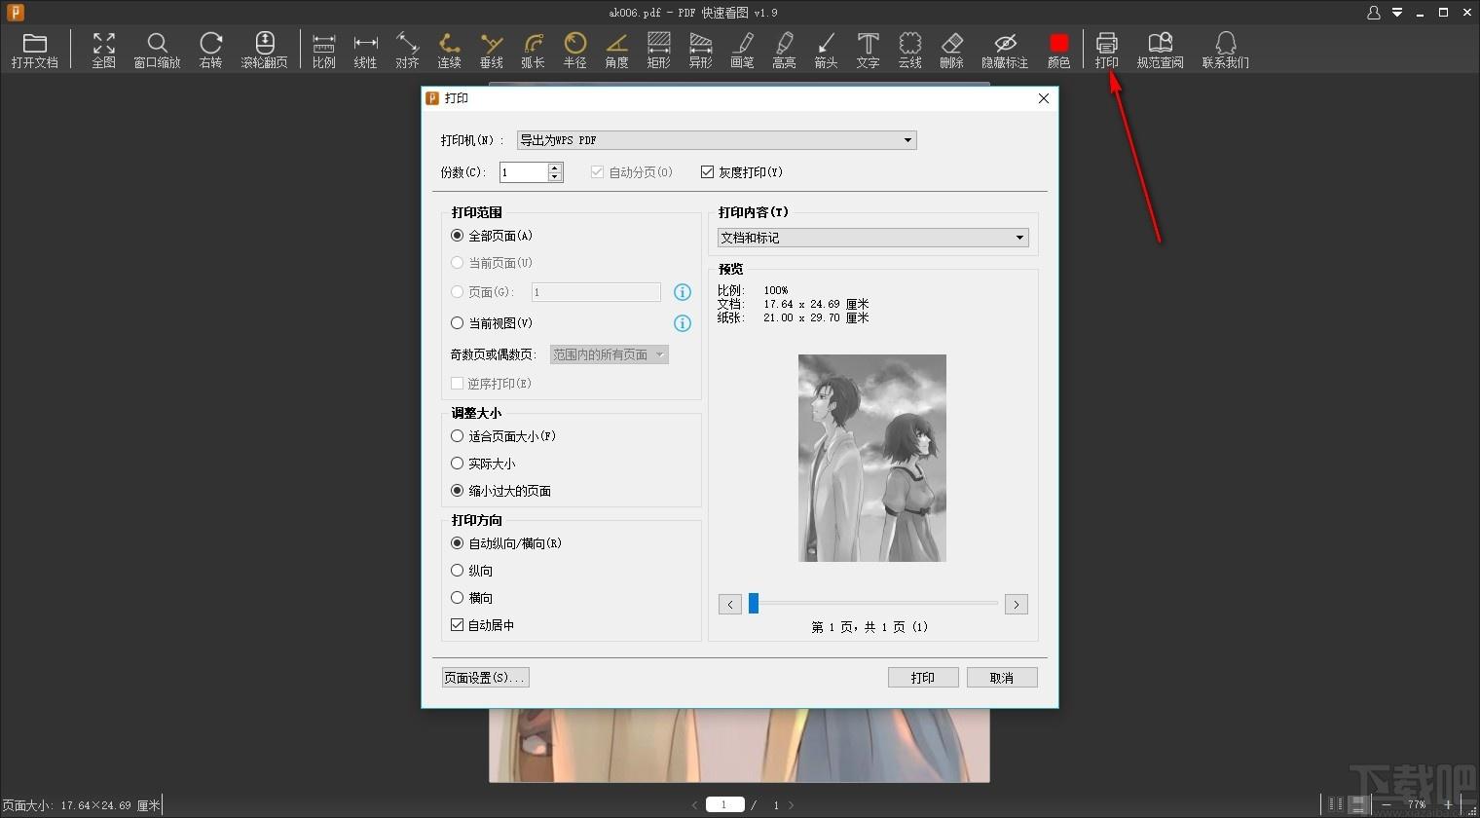Open 联系我们 contact us
This screenshot has width=1480, height=818.
(x=1225, y=50)
